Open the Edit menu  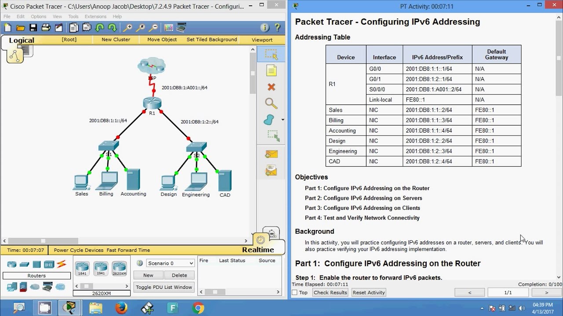(x=20, y=17)
